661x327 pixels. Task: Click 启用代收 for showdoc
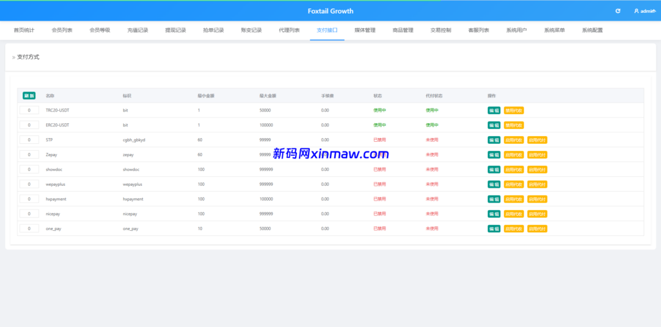pyautogui.click(x=514, y=170)
